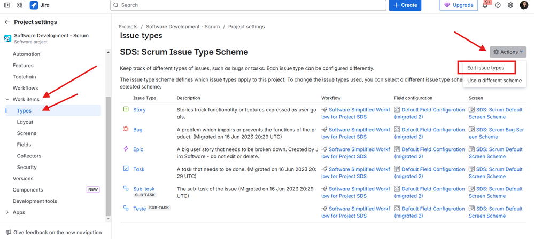Image resolution: width=534 pixels, height=239 pixels.
Task: Open the Bug issue type link
Action: (138, 130)
